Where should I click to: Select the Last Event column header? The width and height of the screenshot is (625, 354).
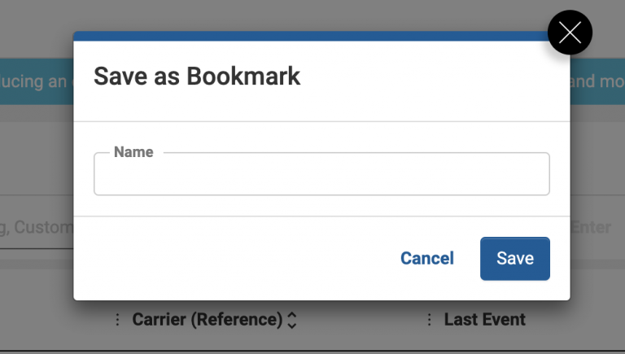(x=485, y=319)
